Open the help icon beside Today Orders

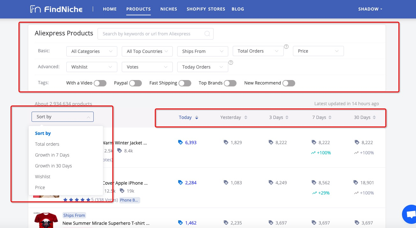point(231,63)
